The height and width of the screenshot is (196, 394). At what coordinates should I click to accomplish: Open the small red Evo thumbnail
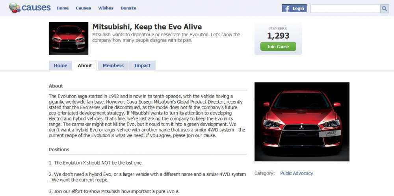pyautogui.click(x=68, y=39)
